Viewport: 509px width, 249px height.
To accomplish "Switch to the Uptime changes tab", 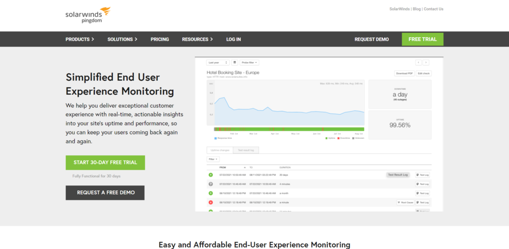I will click(x=220, y=150).
